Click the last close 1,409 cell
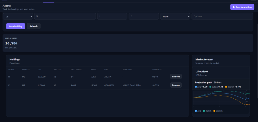258x122 pixels. pos(74,85)
